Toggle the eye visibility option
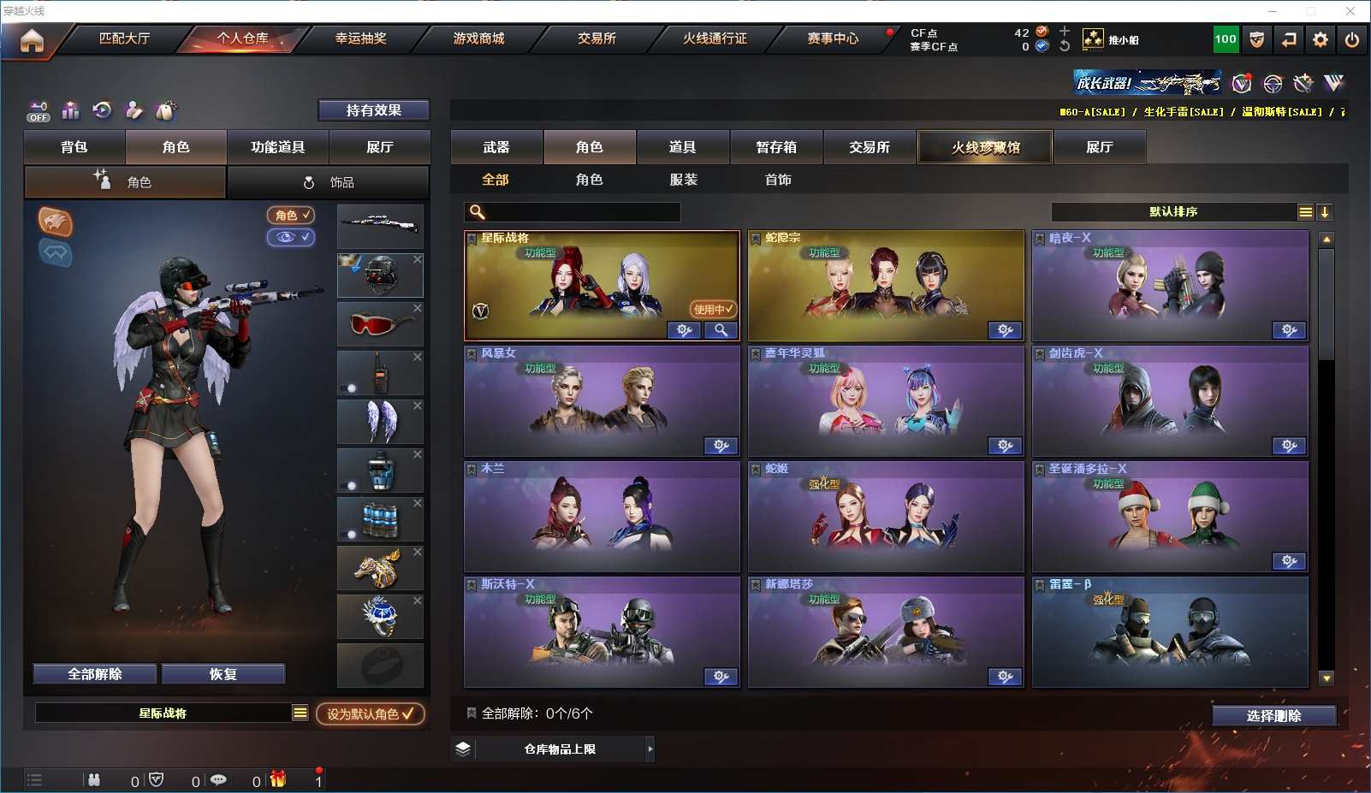Image resolution: width=1371 pixels, height=793 pixels. coord(291,237)
